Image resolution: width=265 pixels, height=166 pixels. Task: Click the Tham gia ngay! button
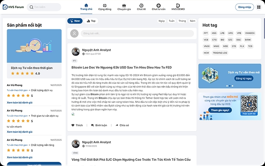pyautogui.click(x=220, y=110)
